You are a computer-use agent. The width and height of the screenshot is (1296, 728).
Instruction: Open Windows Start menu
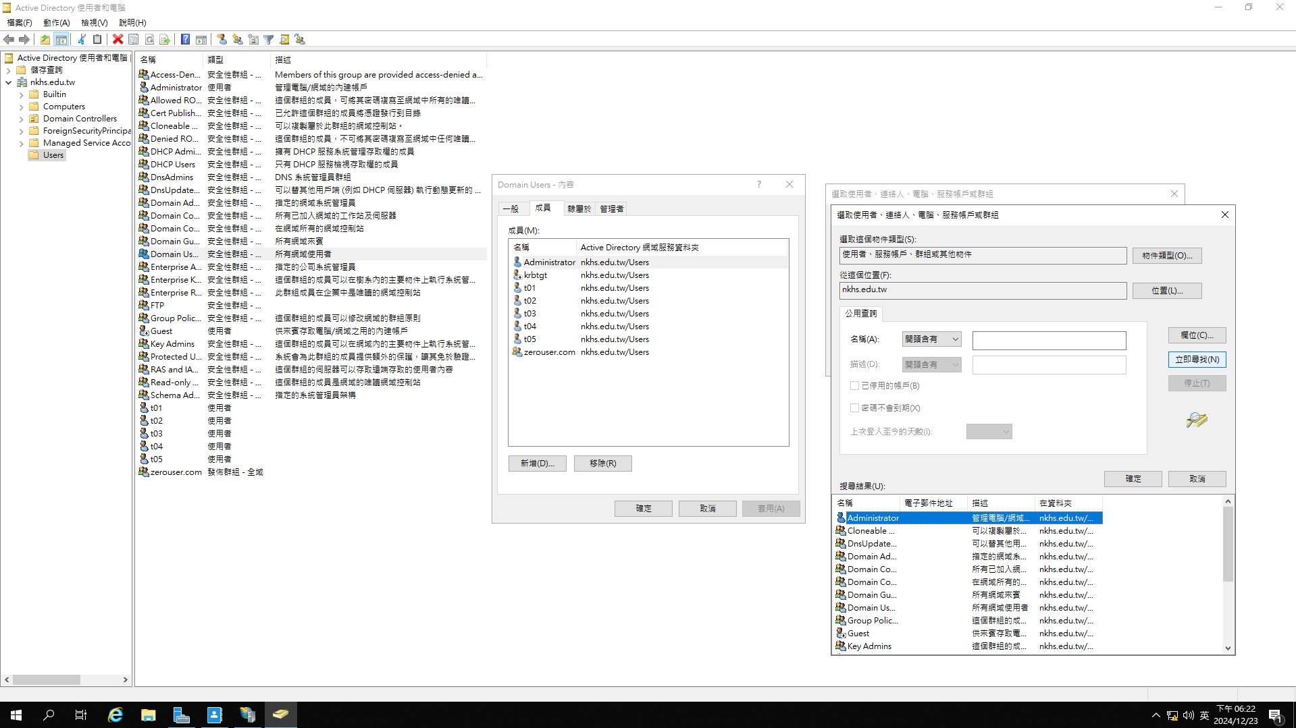coord(16,715)
